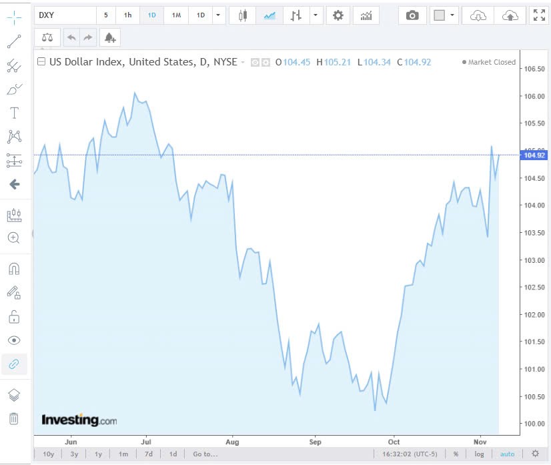Image resolution: width=551 pixels, height=465 pixels.
Task: Select the XABCD Pattern tool
Action: (x=14, y=135)
